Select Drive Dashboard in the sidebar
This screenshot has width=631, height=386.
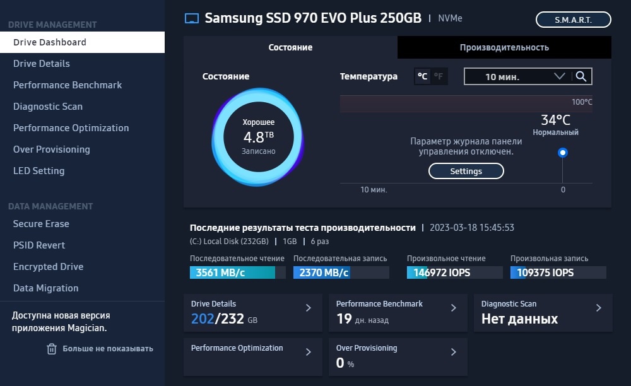(82, 42)
